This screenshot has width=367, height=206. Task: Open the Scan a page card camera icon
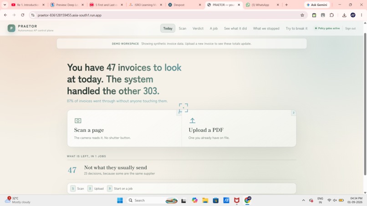(78, 121)
